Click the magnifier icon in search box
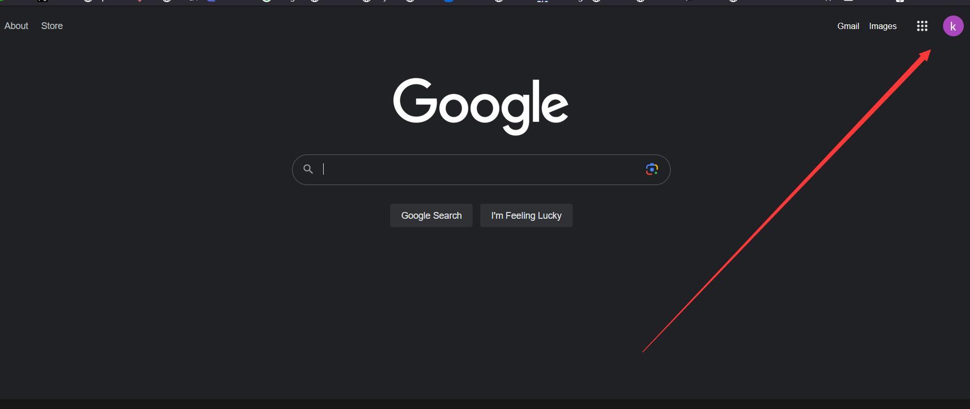Viewport: 970px width, 409px height. coord(308,169)
